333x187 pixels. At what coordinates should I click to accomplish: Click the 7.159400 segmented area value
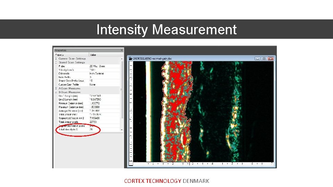coord(95,118)
